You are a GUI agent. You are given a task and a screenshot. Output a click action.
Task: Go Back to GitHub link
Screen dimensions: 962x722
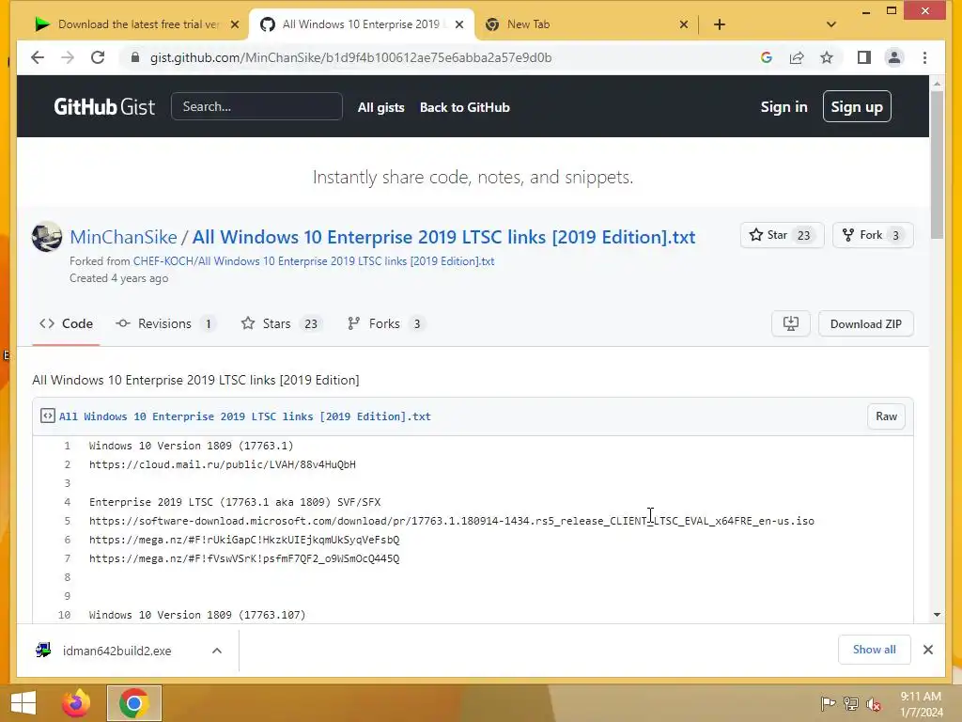(x=464, y=107)
